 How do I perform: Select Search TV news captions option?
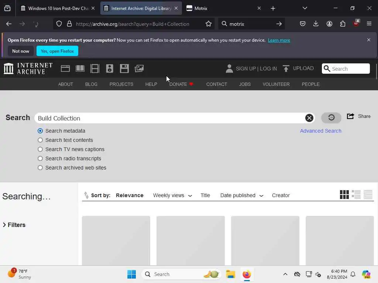[40, 149]
